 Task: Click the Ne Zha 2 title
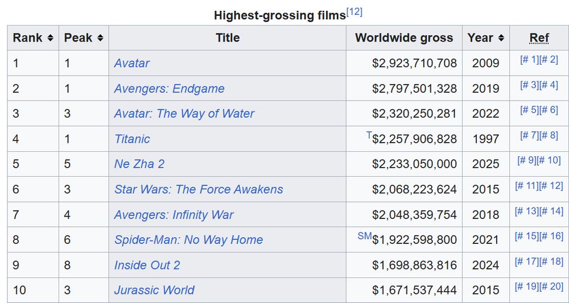click(x=139, y=164)
